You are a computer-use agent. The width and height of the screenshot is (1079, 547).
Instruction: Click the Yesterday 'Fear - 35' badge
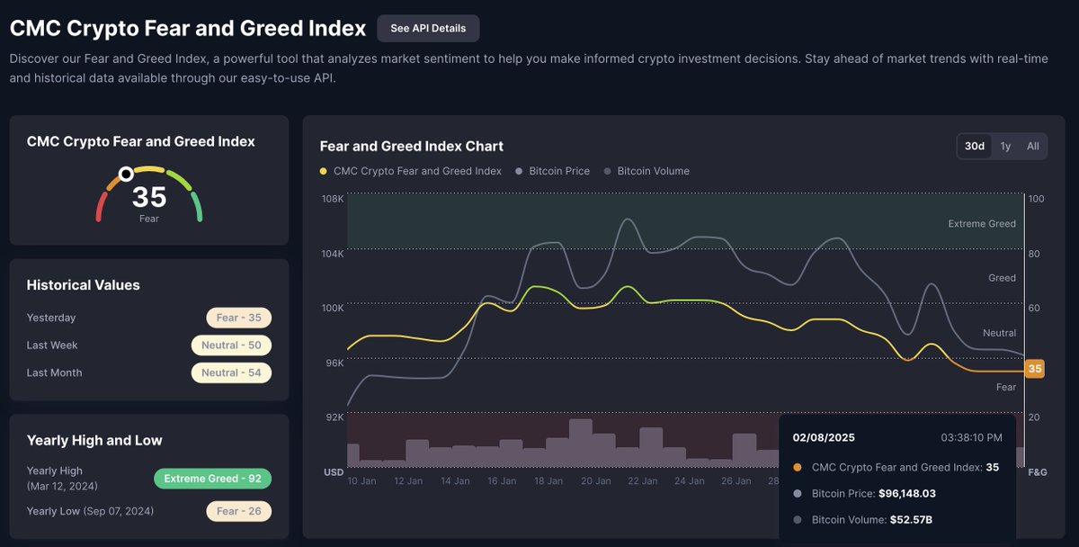[x=239, y=318]
